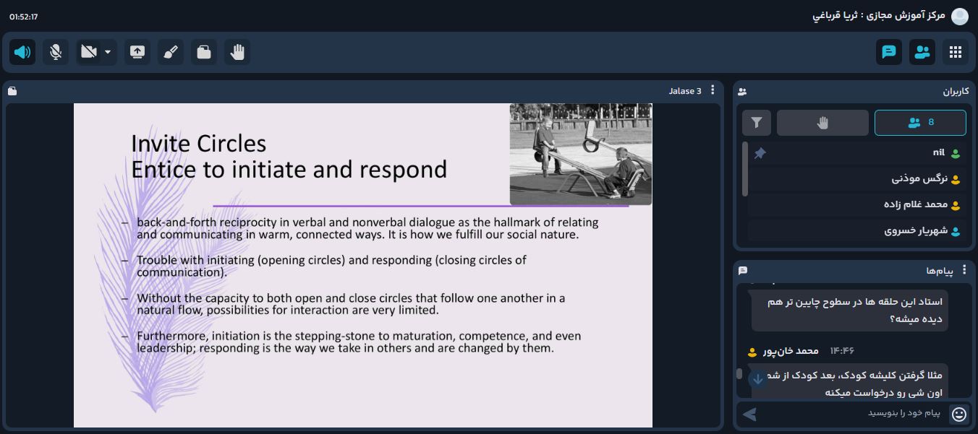The height and width of the screenshot is (434, 978).
Task: Click the message input field
Action: pyautogui.click(x=854, y=413)
